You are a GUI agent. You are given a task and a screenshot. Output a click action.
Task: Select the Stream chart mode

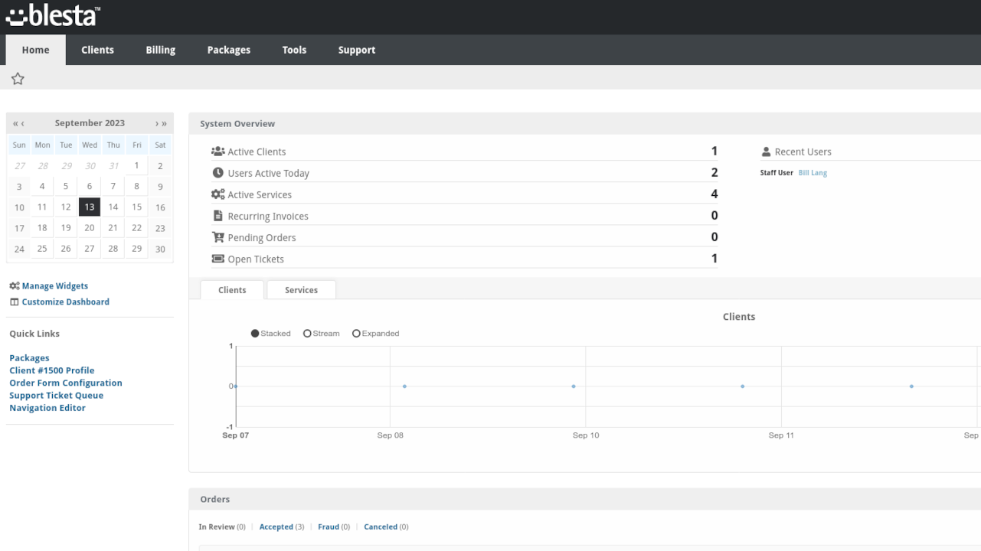click(x=307, y=334)
